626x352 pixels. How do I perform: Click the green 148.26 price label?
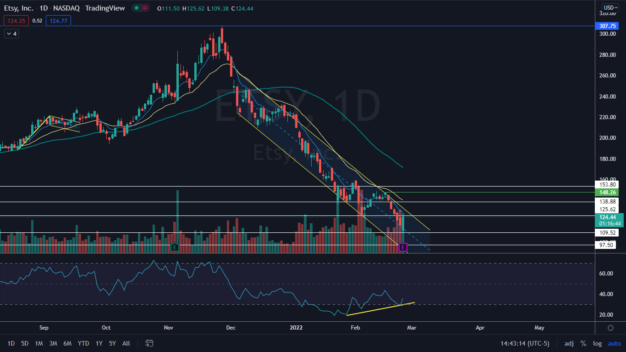coord(607,192)
